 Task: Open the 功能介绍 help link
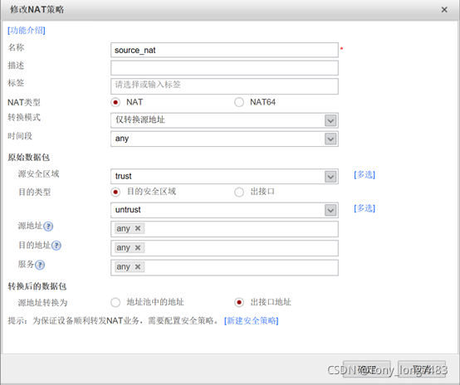(x=27, y=30)
